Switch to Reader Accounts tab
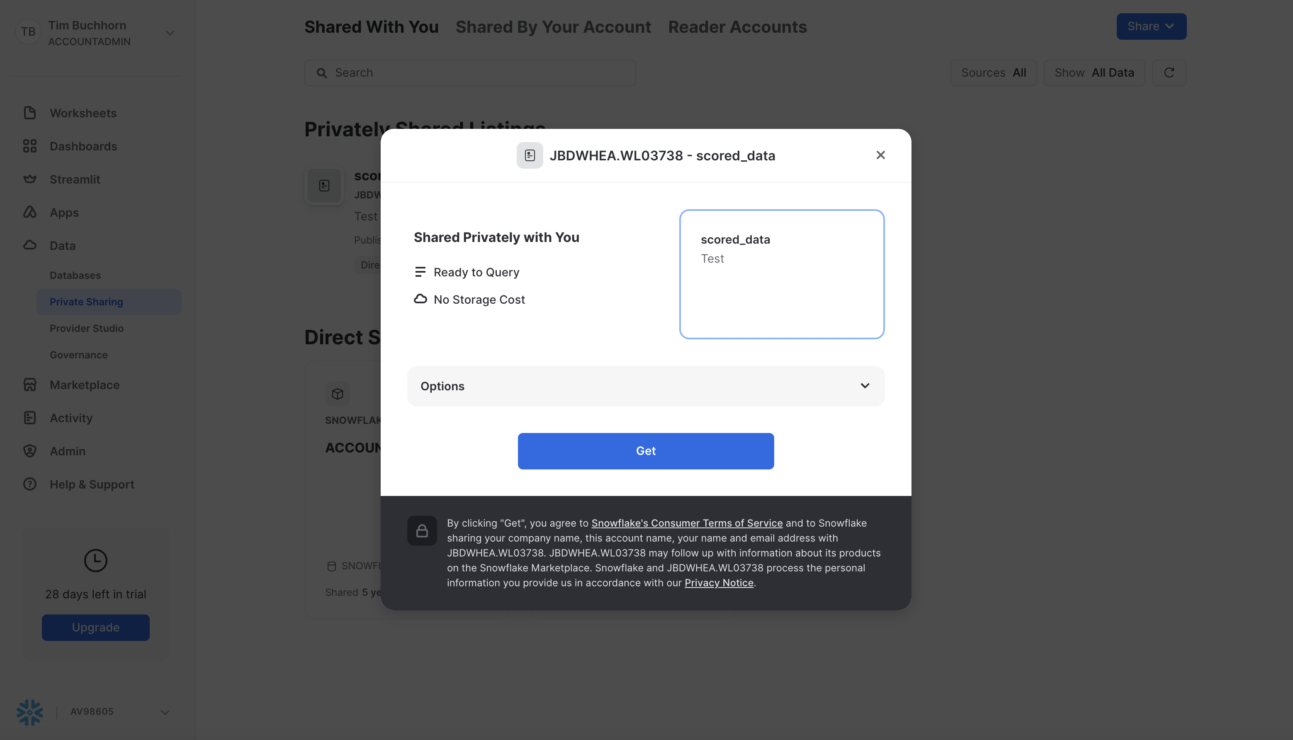 pos(737,27)
